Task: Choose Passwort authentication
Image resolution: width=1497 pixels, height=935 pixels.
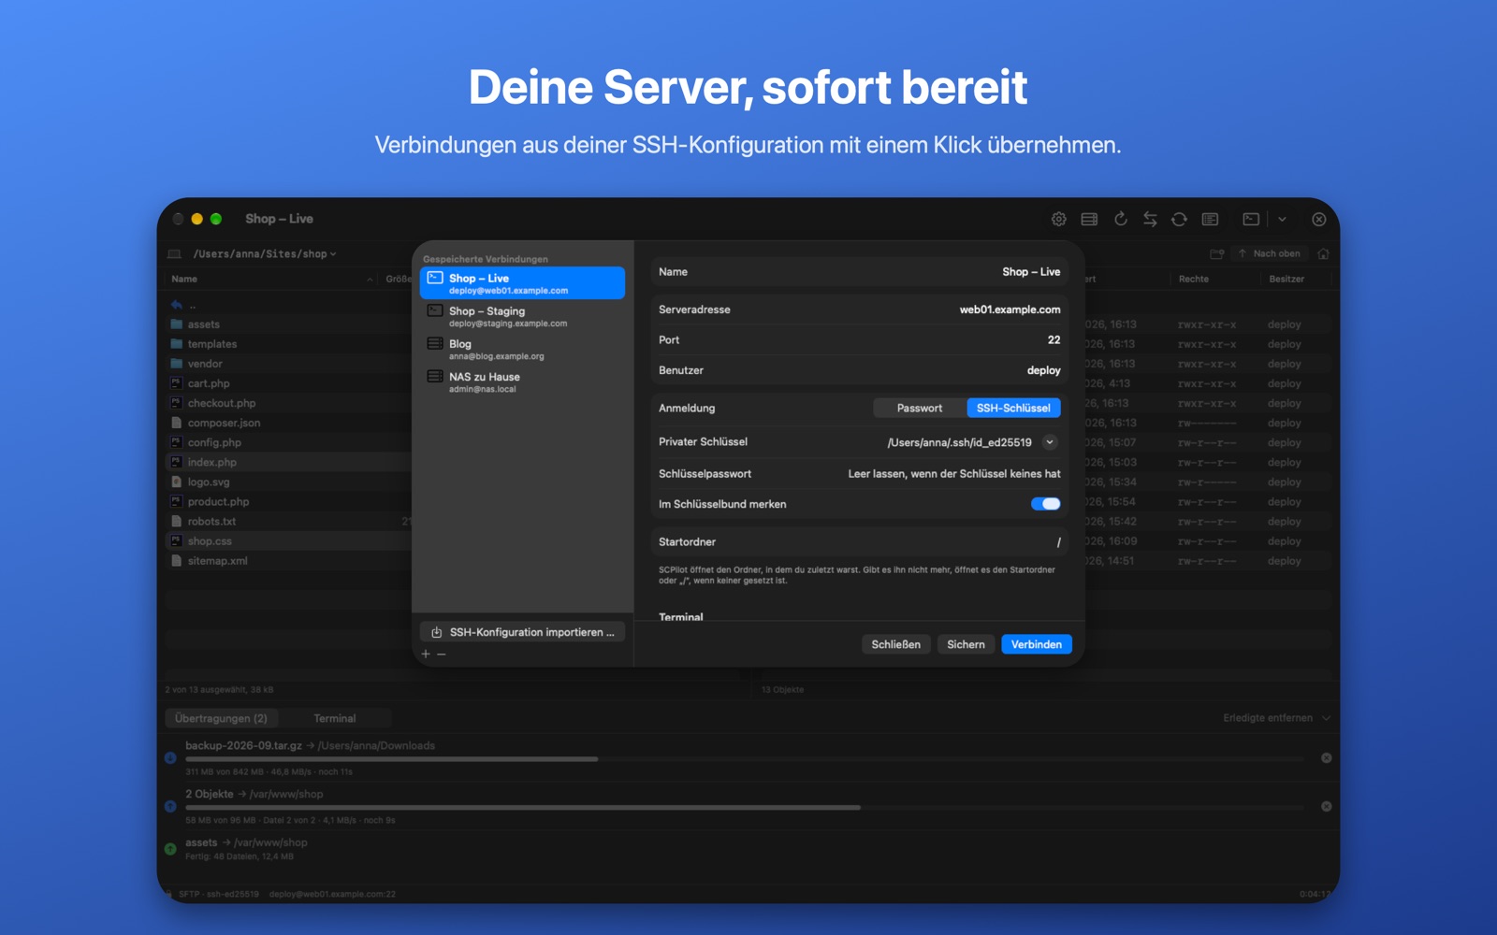Action: [x=920, y=408]
